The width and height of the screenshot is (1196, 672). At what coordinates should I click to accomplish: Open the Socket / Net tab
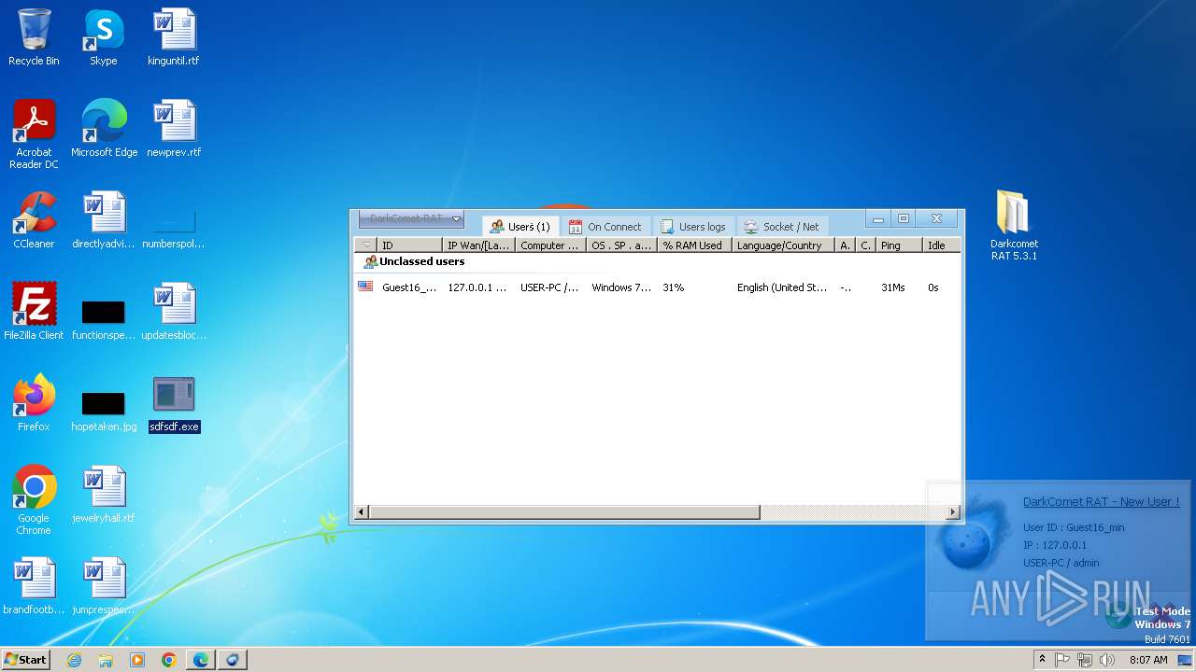tap(781, 227)
